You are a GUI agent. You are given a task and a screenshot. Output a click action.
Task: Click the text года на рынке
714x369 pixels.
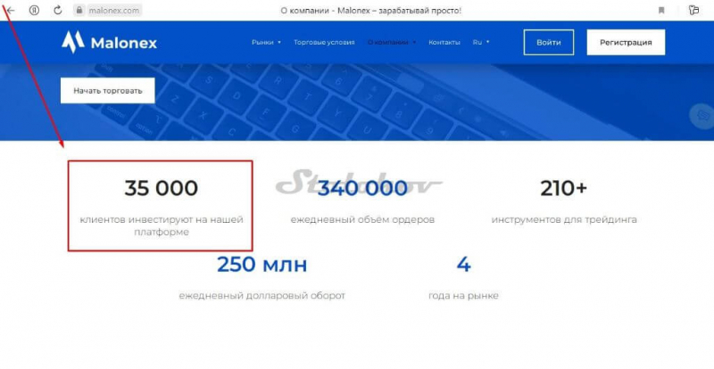(463, 296)
